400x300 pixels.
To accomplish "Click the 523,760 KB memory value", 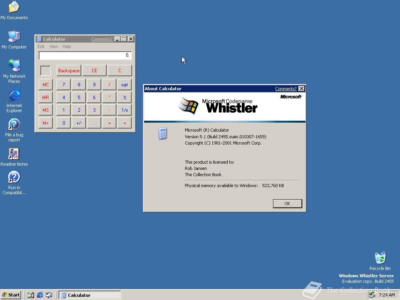I will (273, 186).
